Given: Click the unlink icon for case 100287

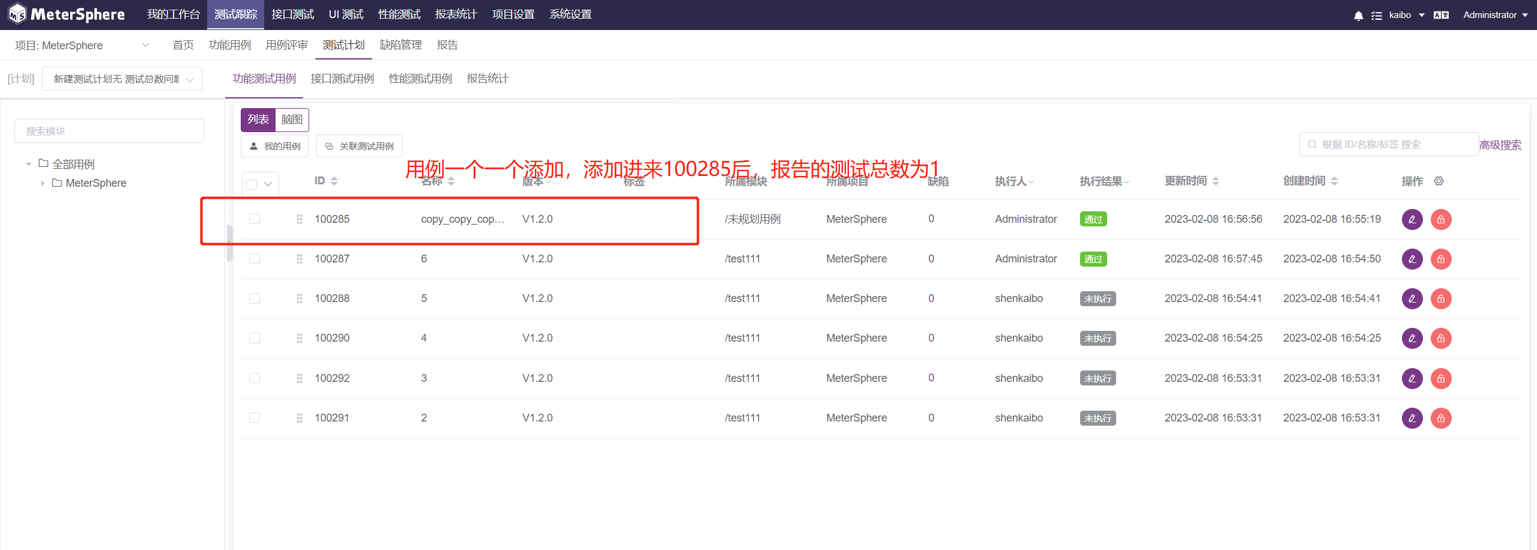Looking at the screenshot, I should pyautogui.click(x=1441, y=259).
